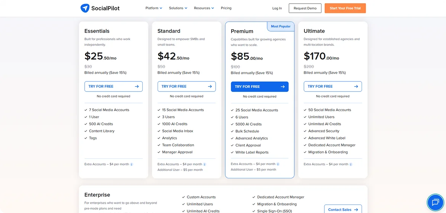The image size is (446, 213).
Task: Click the Ultimate plan title
Action: click(x=314, y=31)
